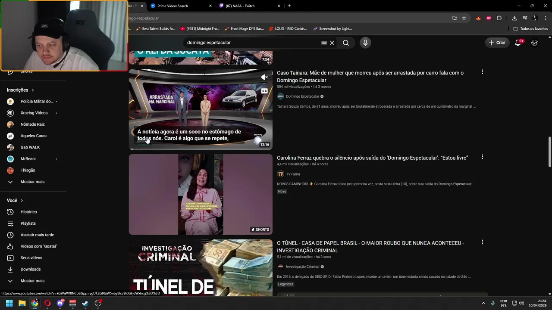
Task: Expand Mostrar mais under subscriptions
Action: point(33,182)
